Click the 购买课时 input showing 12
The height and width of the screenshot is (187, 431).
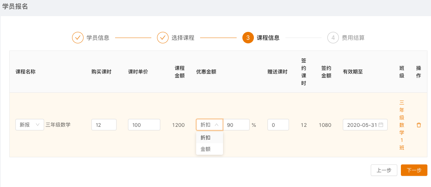pos(104,125)
